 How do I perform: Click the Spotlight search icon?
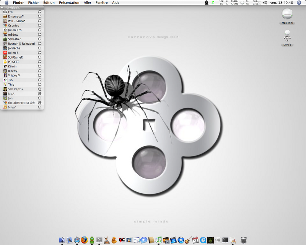click(x=299, y=3)
